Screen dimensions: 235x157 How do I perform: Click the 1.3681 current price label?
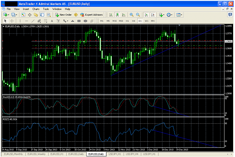pyautogui.click(x=228, y=41)
